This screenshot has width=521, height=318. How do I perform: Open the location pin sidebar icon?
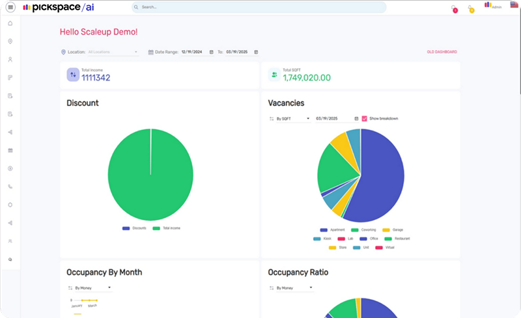10,42
